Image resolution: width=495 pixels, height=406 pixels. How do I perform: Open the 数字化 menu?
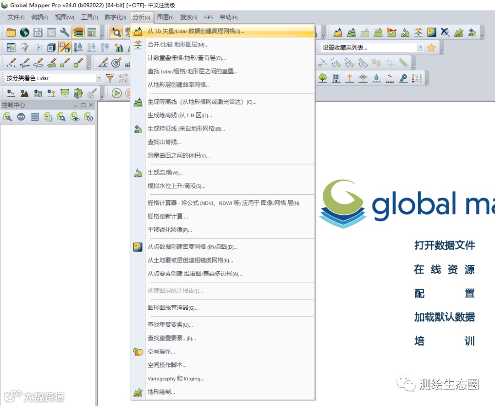[x=115, y=17]
